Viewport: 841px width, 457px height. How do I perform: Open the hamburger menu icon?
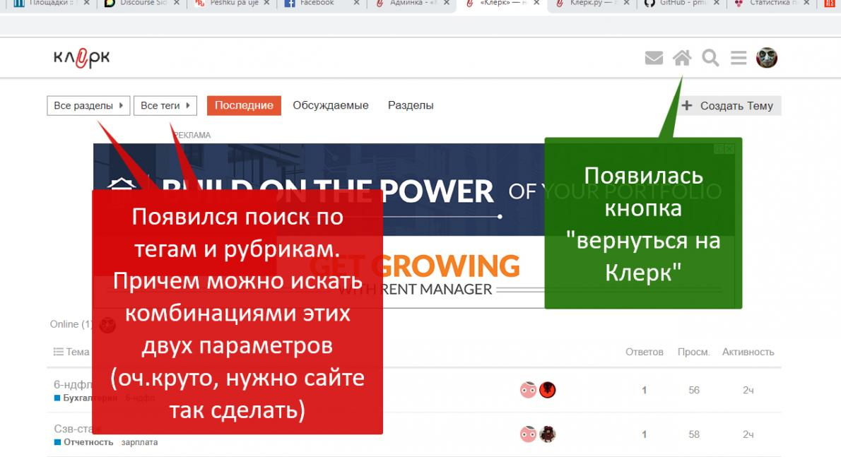(x=739, y=57)
